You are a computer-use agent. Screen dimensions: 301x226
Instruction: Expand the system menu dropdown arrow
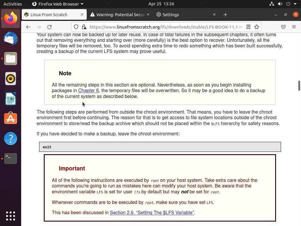coord(295,4)
